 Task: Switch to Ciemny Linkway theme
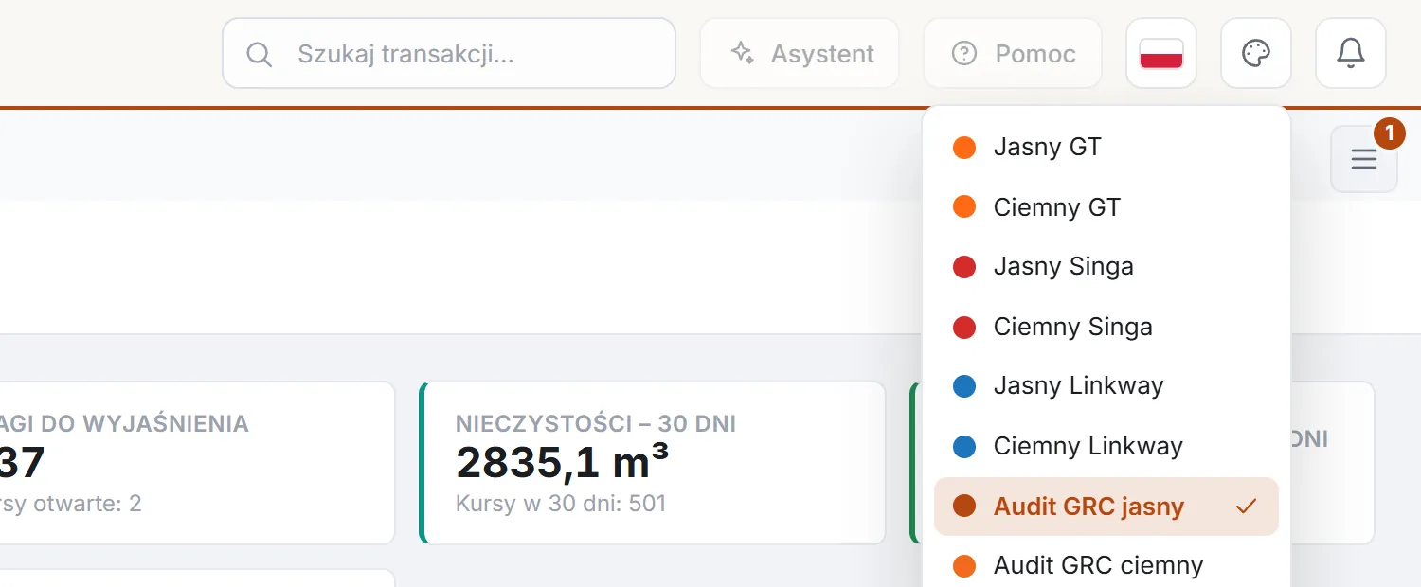tap(1106, 446)
